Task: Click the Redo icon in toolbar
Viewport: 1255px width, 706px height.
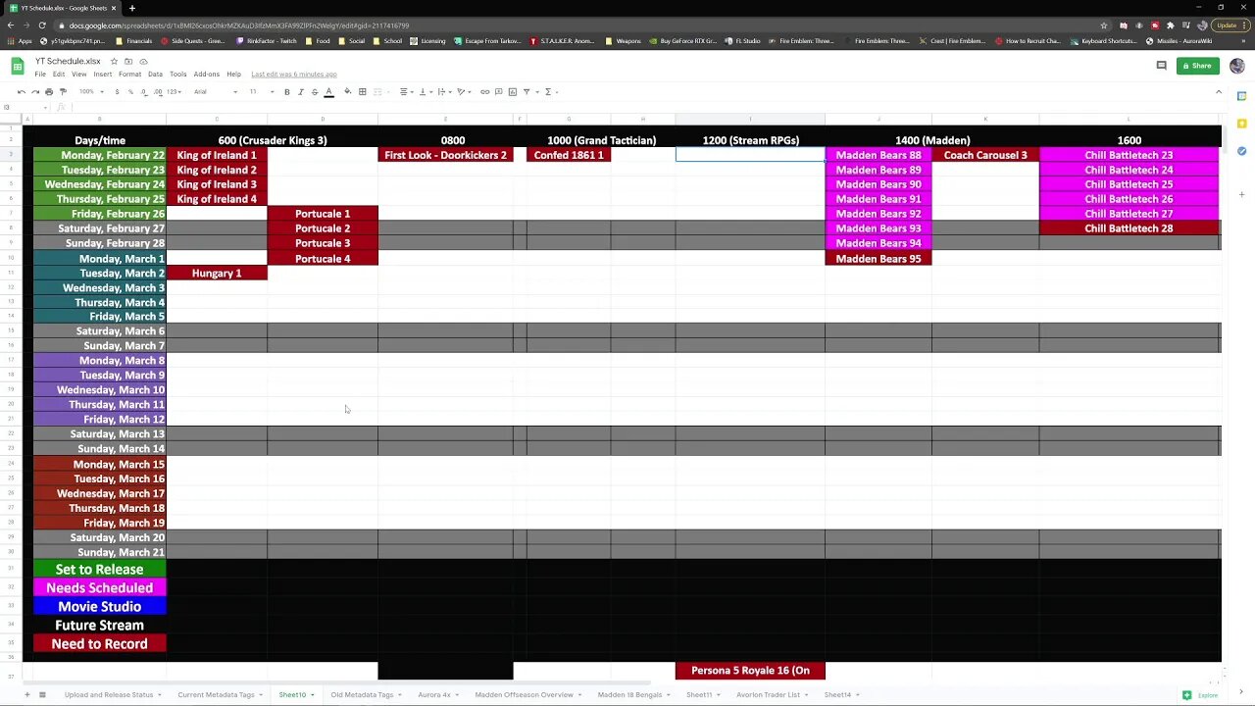Action: click(x=35, y=91)
